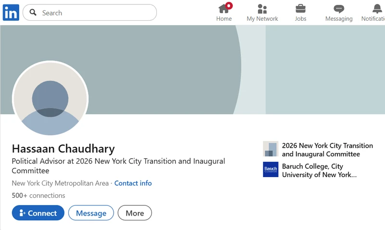385x230 pixels.
Task: Click the profile name Hassaan Chaudhary
Action: point(64,149)
